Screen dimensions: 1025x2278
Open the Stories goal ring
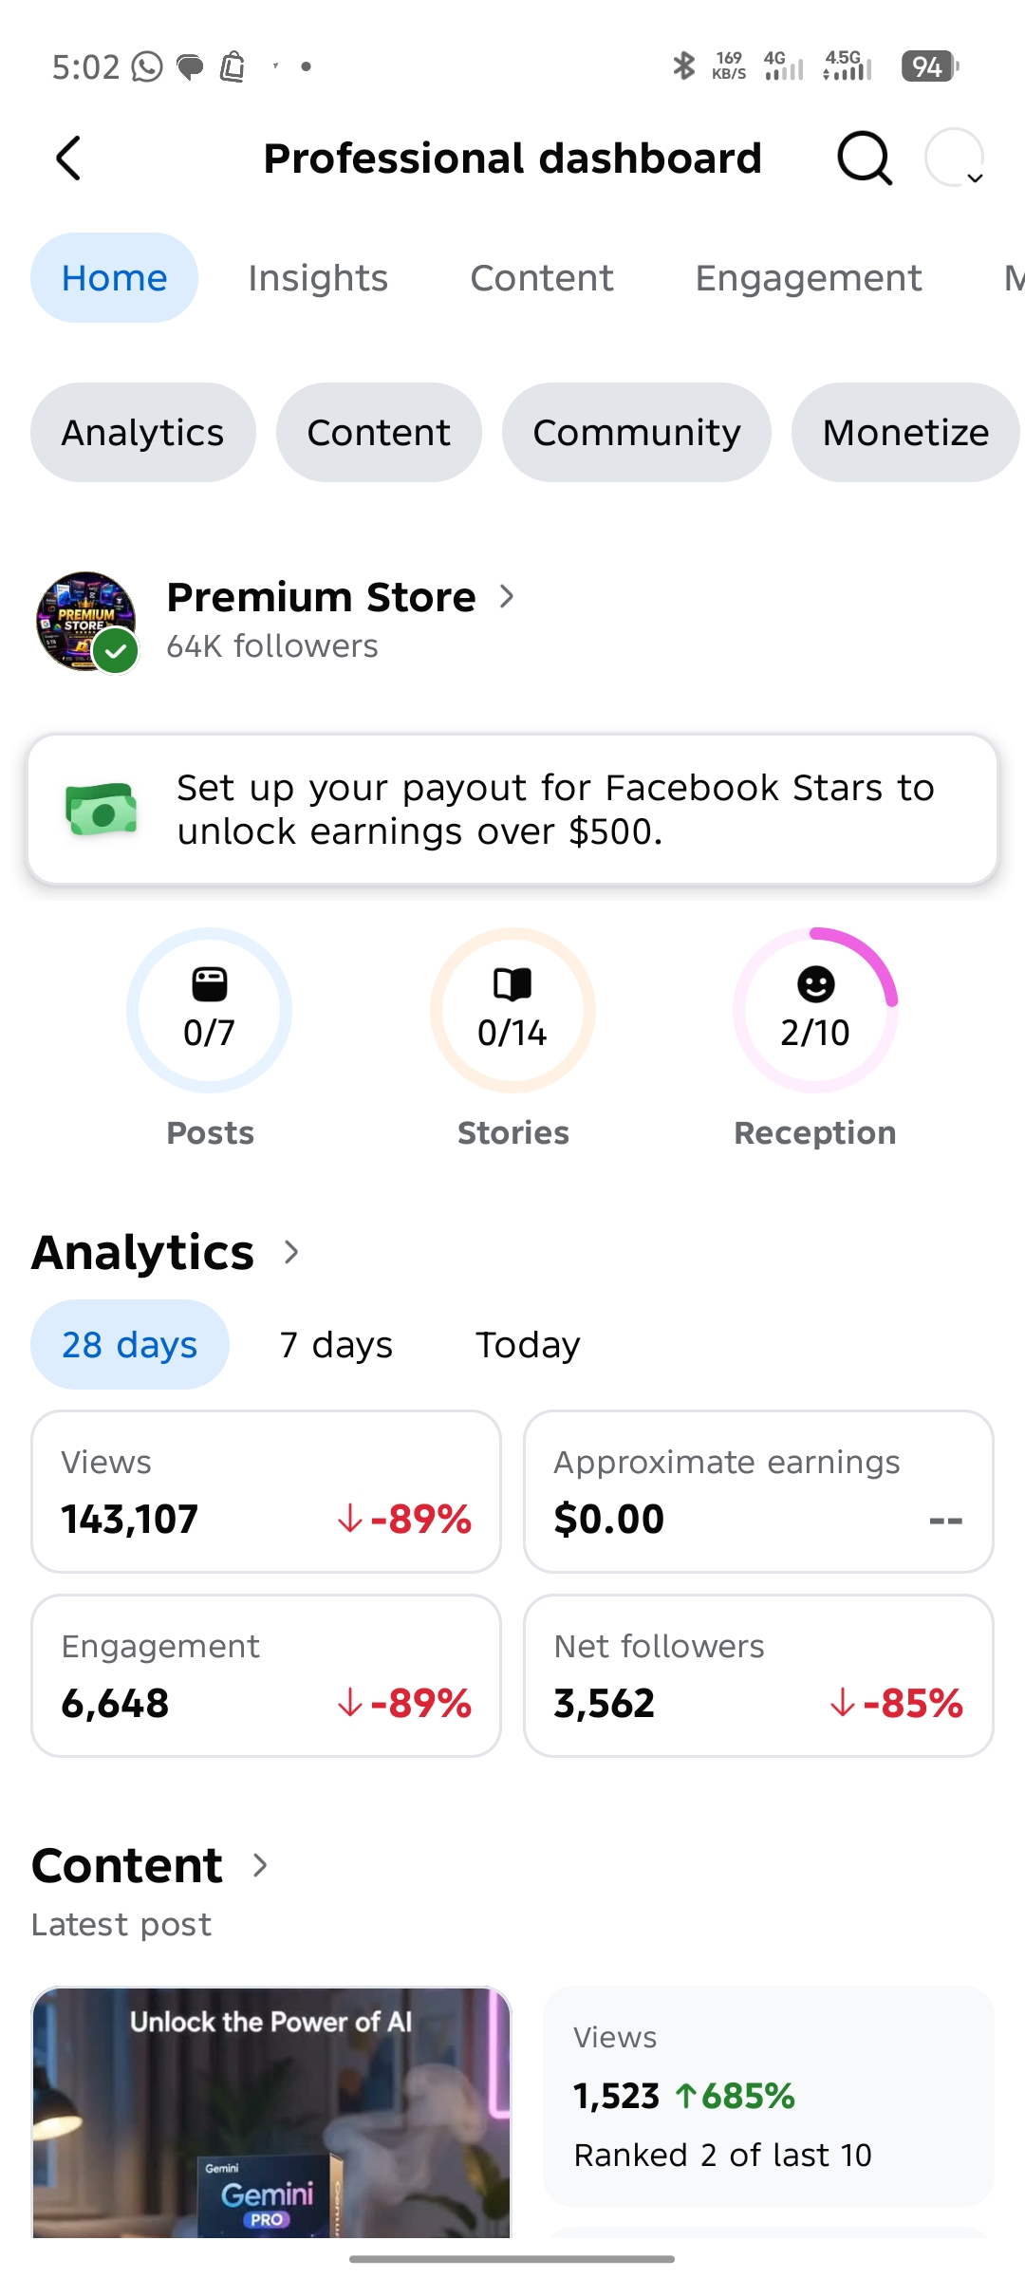(x=512, y=1010)
